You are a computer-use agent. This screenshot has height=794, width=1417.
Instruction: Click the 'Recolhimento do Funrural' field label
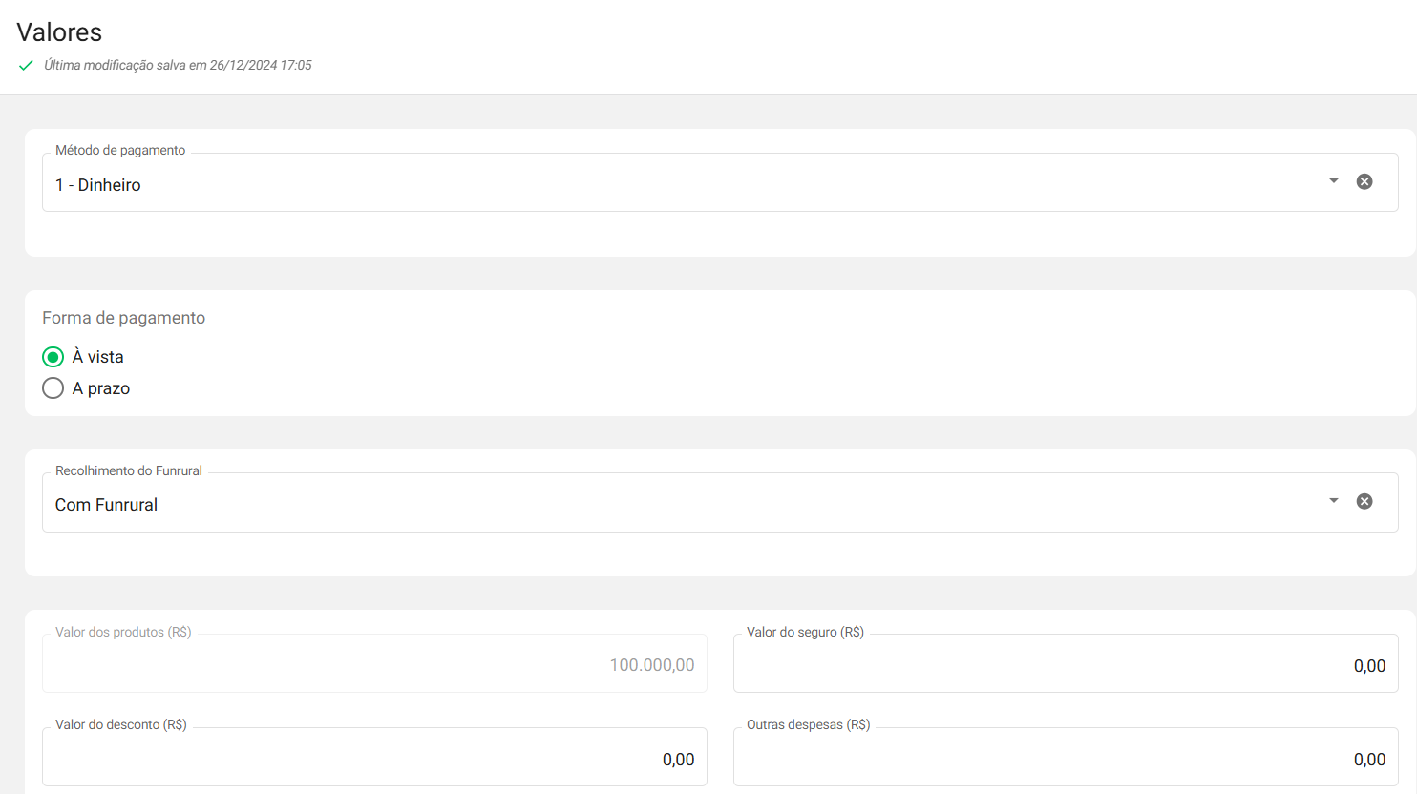click(129, 470)
